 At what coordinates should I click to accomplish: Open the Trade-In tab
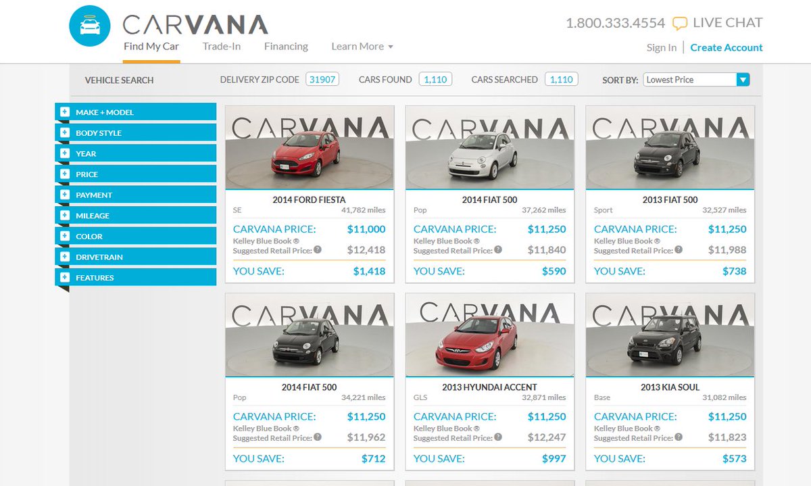click(222, 47)
